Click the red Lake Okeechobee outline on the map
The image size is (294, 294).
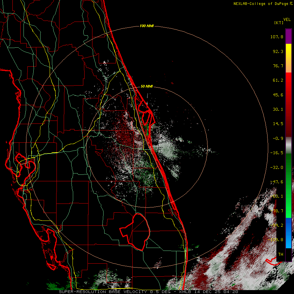(x=135, y=232)
